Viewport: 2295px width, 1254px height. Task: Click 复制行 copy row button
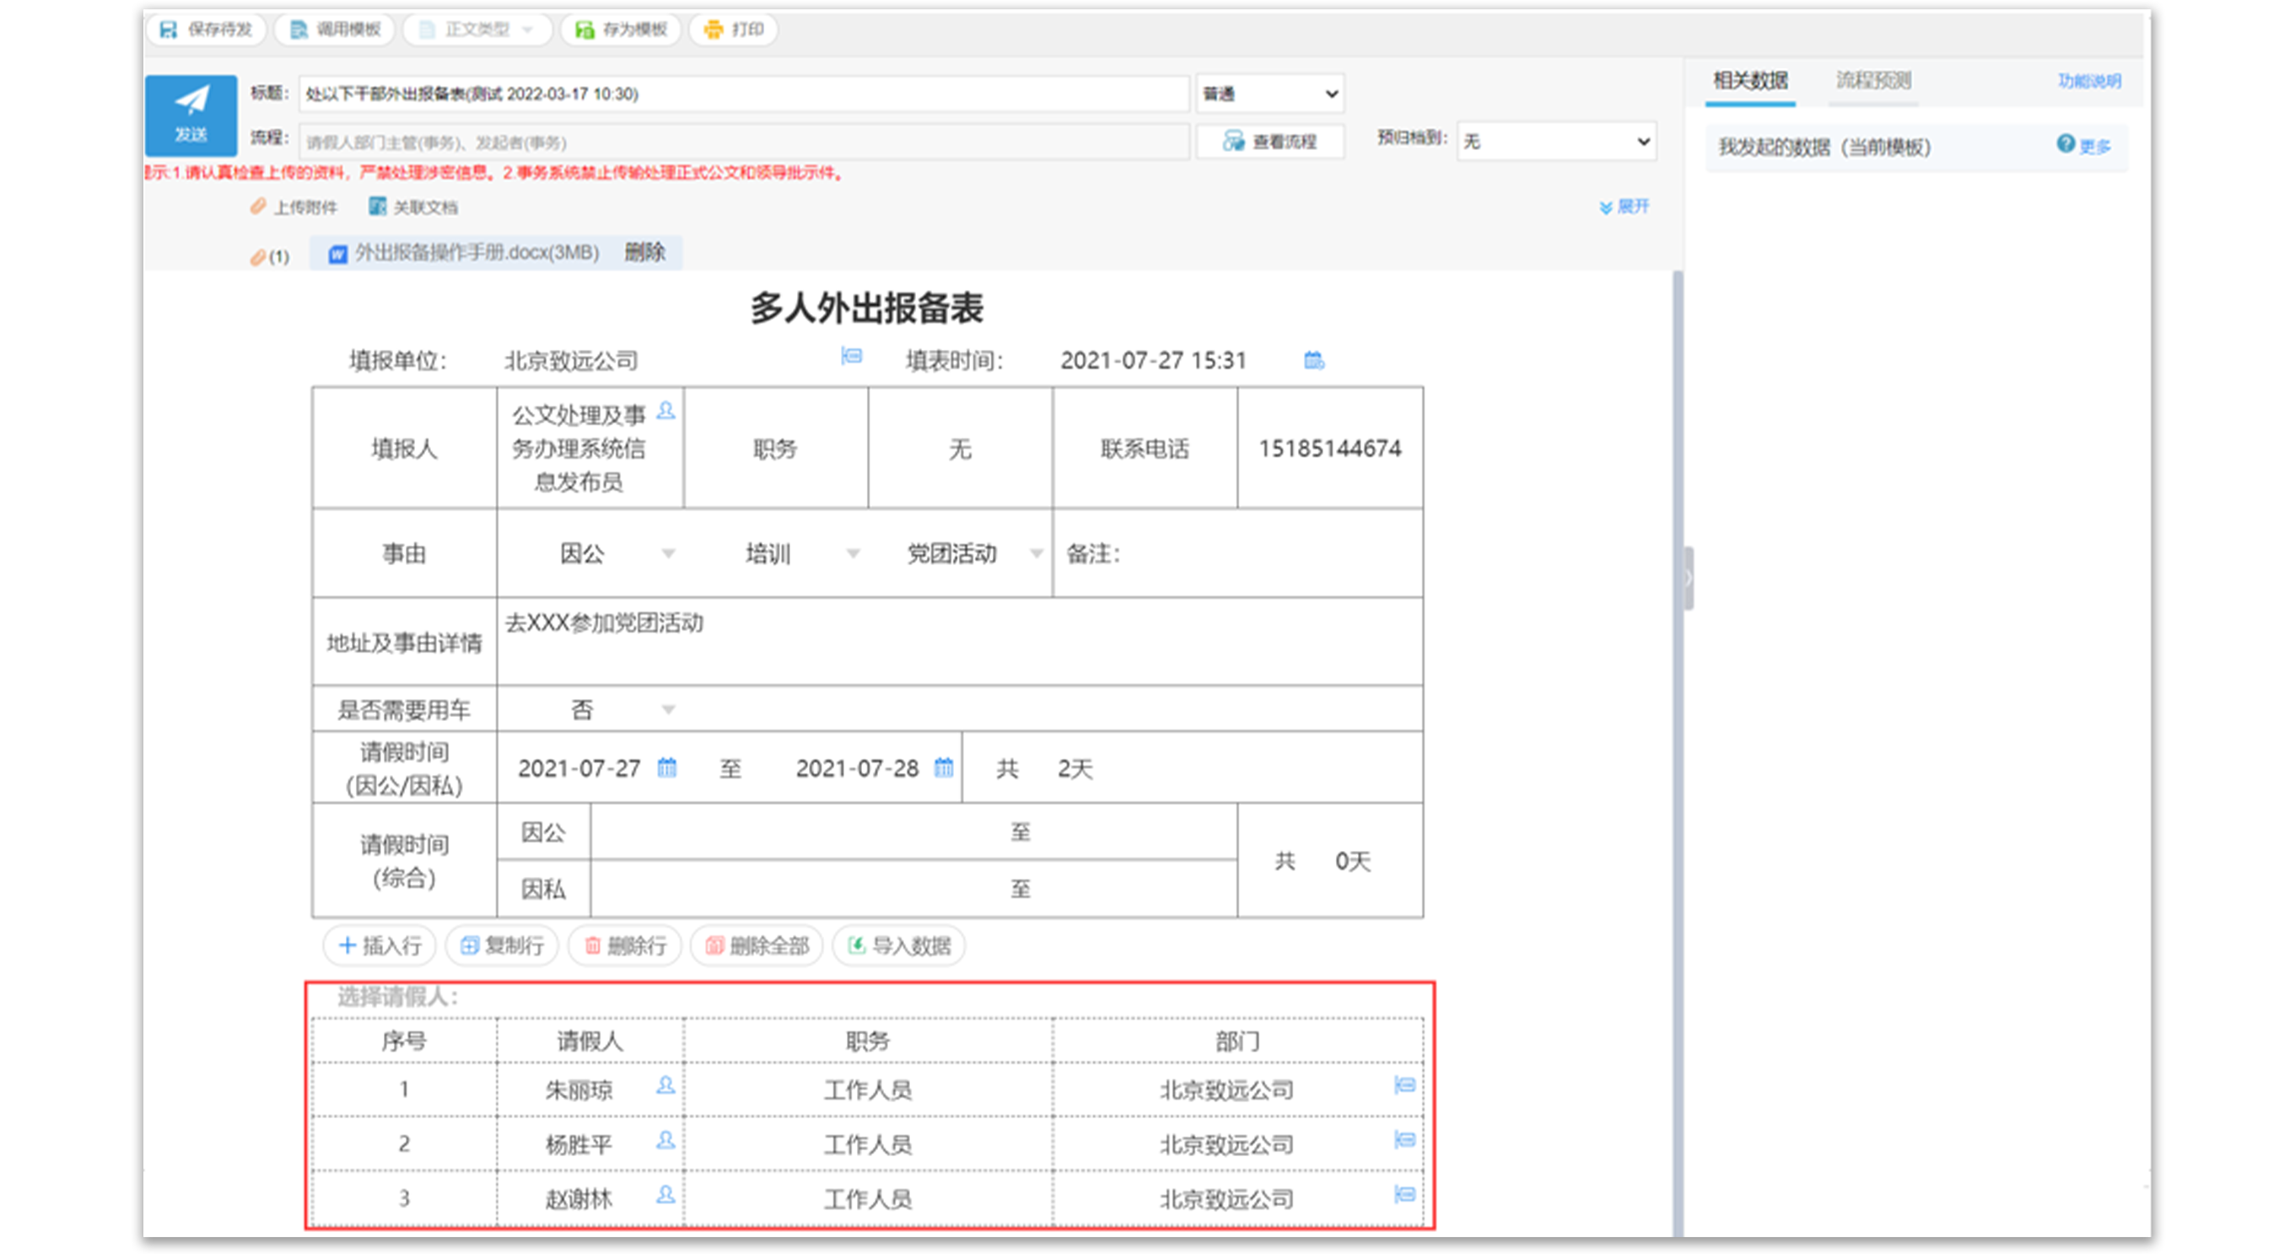coord(502,945)
